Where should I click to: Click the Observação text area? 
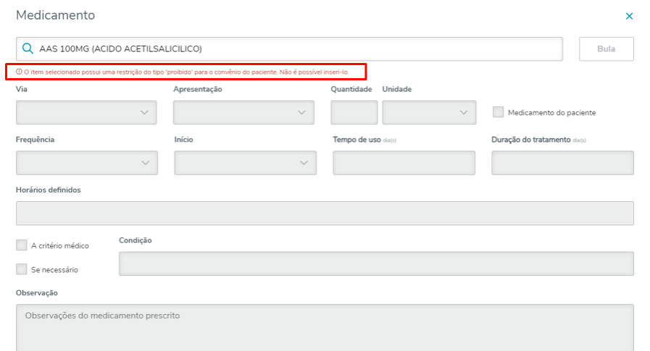point(325,328)
